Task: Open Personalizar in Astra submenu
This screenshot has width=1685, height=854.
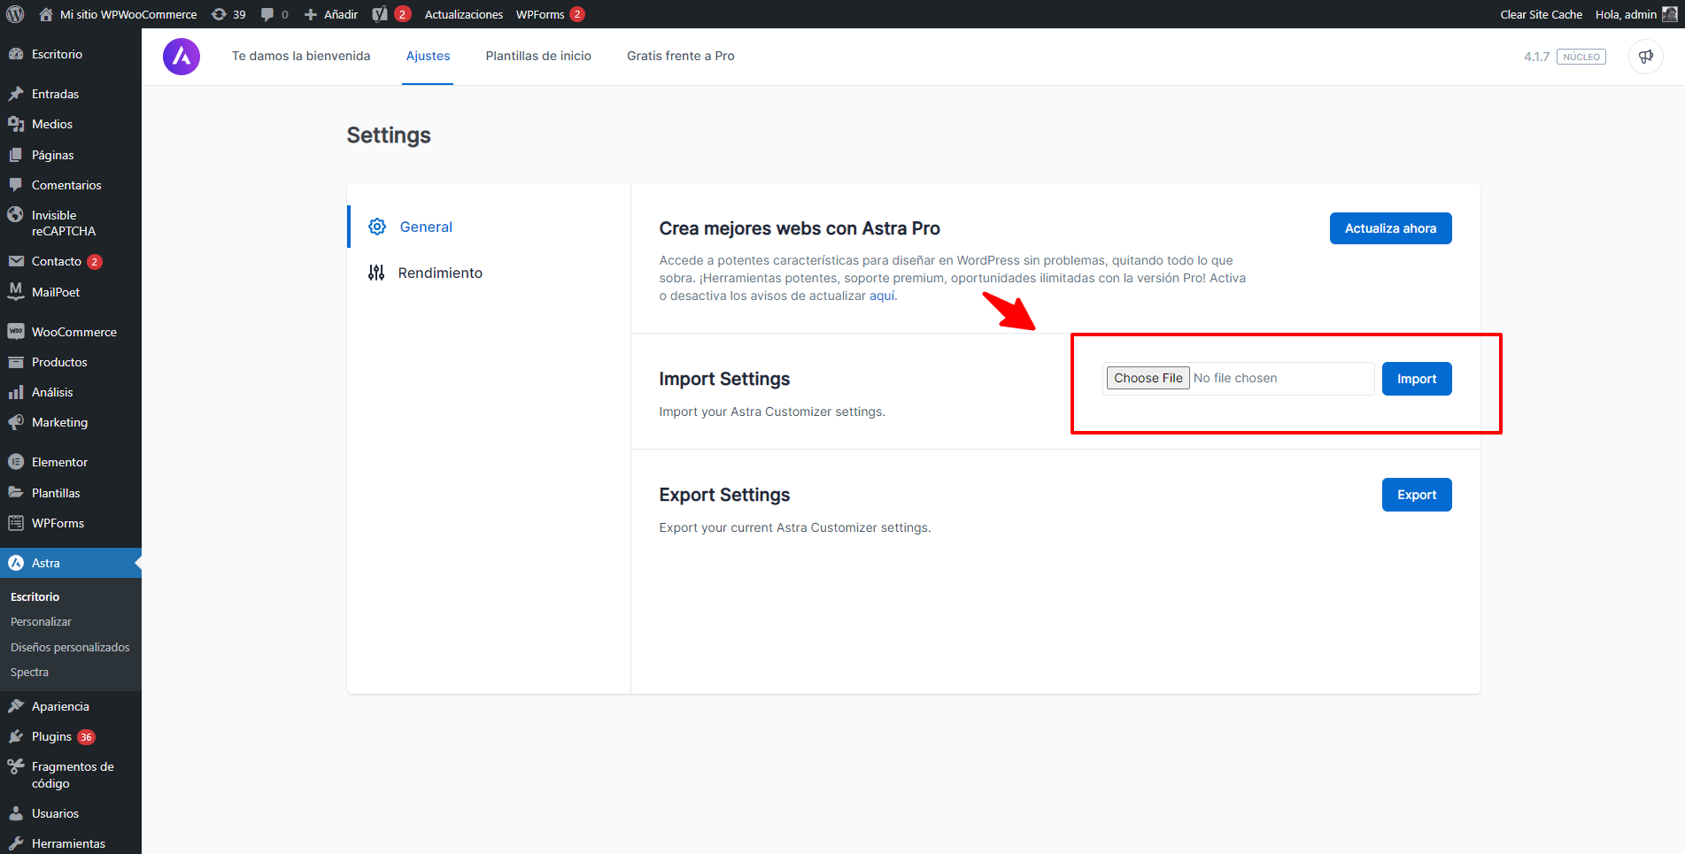Action: click(x=41, y=621)
